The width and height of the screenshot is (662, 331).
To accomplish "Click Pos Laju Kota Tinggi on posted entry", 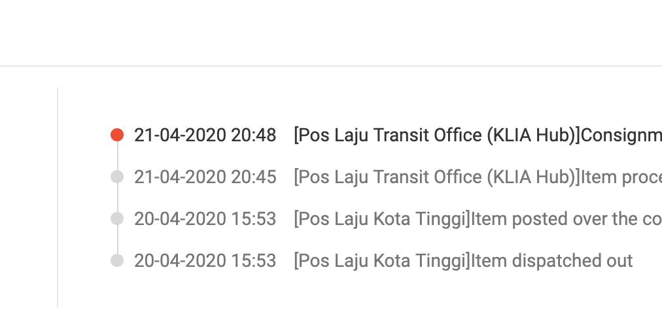I will (382, 219).
